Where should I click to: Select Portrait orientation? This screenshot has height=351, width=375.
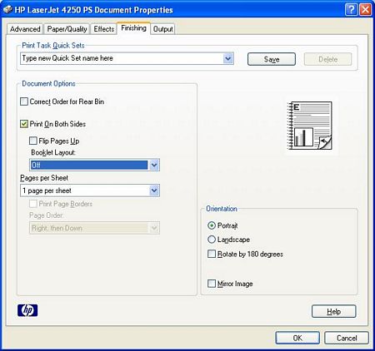pyautogui.click(x=212, y=225)
